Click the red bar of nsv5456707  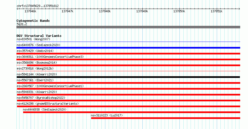128,101
